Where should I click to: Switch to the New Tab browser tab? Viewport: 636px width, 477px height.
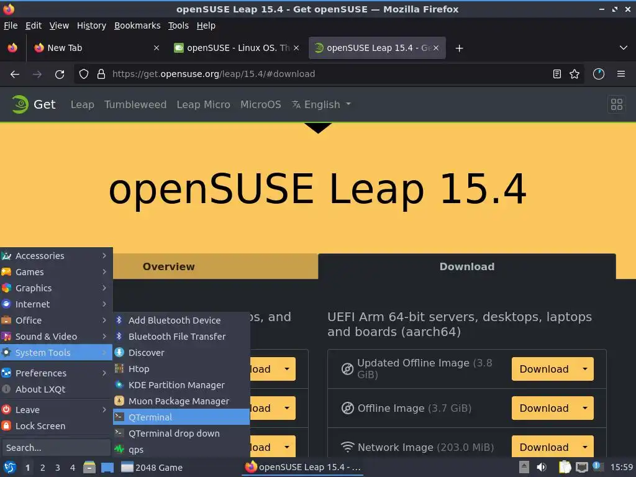click(96, 48)
